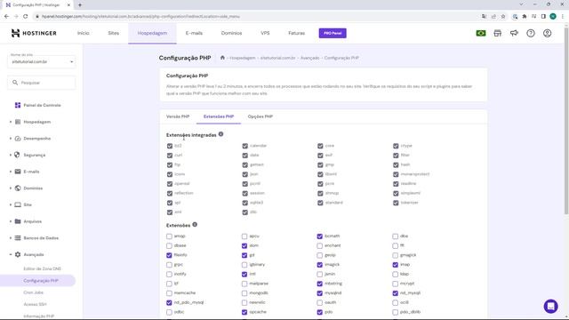The height and width of the screenshot is (320, 569).
Task: Uncheck the fileinfo extension
Action: (169, 255)
